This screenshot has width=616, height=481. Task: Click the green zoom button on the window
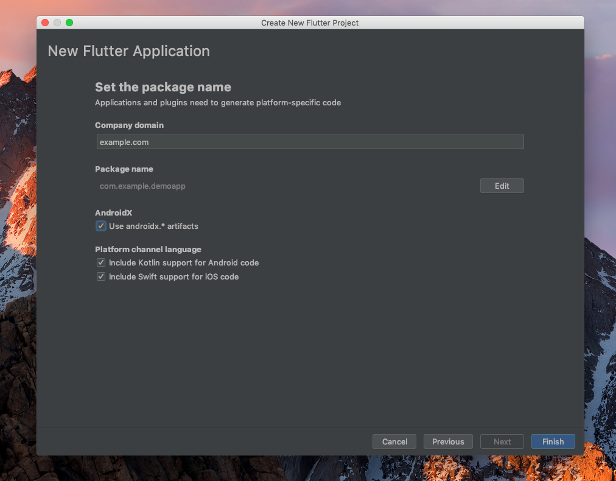point(69,22)
